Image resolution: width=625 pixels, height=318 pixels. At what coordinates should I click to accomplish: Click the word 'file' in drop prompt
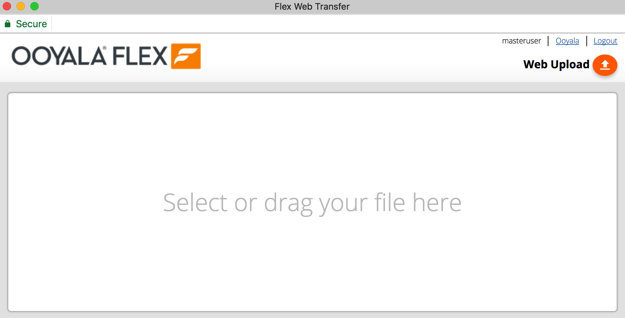pyautogui.click(x=390, y=202)
